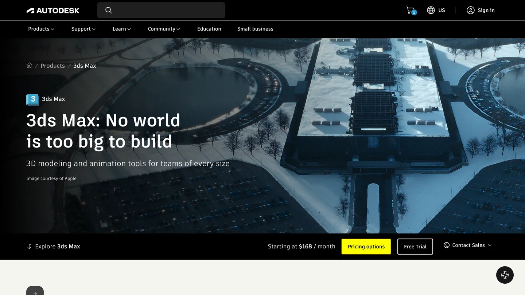The image size is (525, 295).
Task: Click the Products breadcrumb link
Action: point(52,66)
